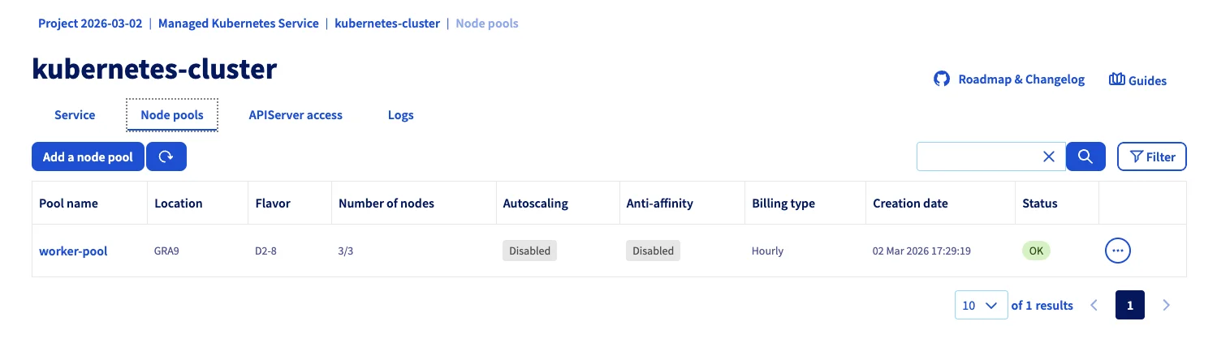
Task: Select the Logs tab
Action: pyautogui.click(x=401, y=115)
